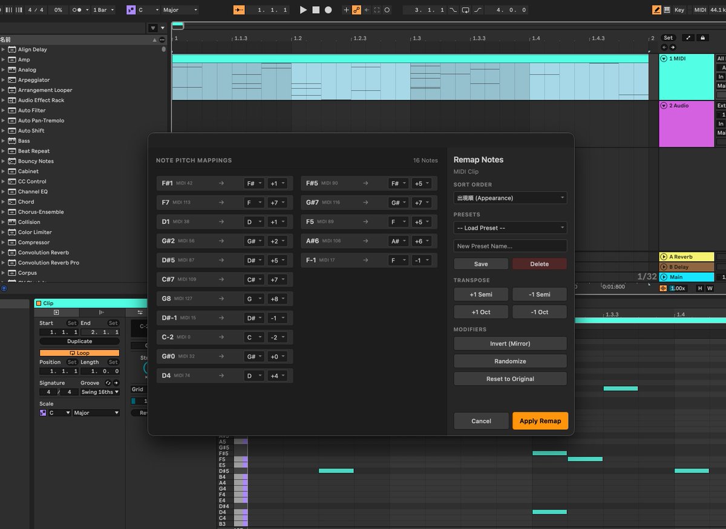Image resolution: width=726 pixels, height=529 pixels.
Task: Click the red Delete preset button
Action: point(540,264)
